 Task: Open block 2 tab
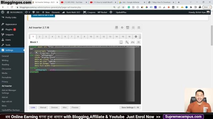[39, 37]
